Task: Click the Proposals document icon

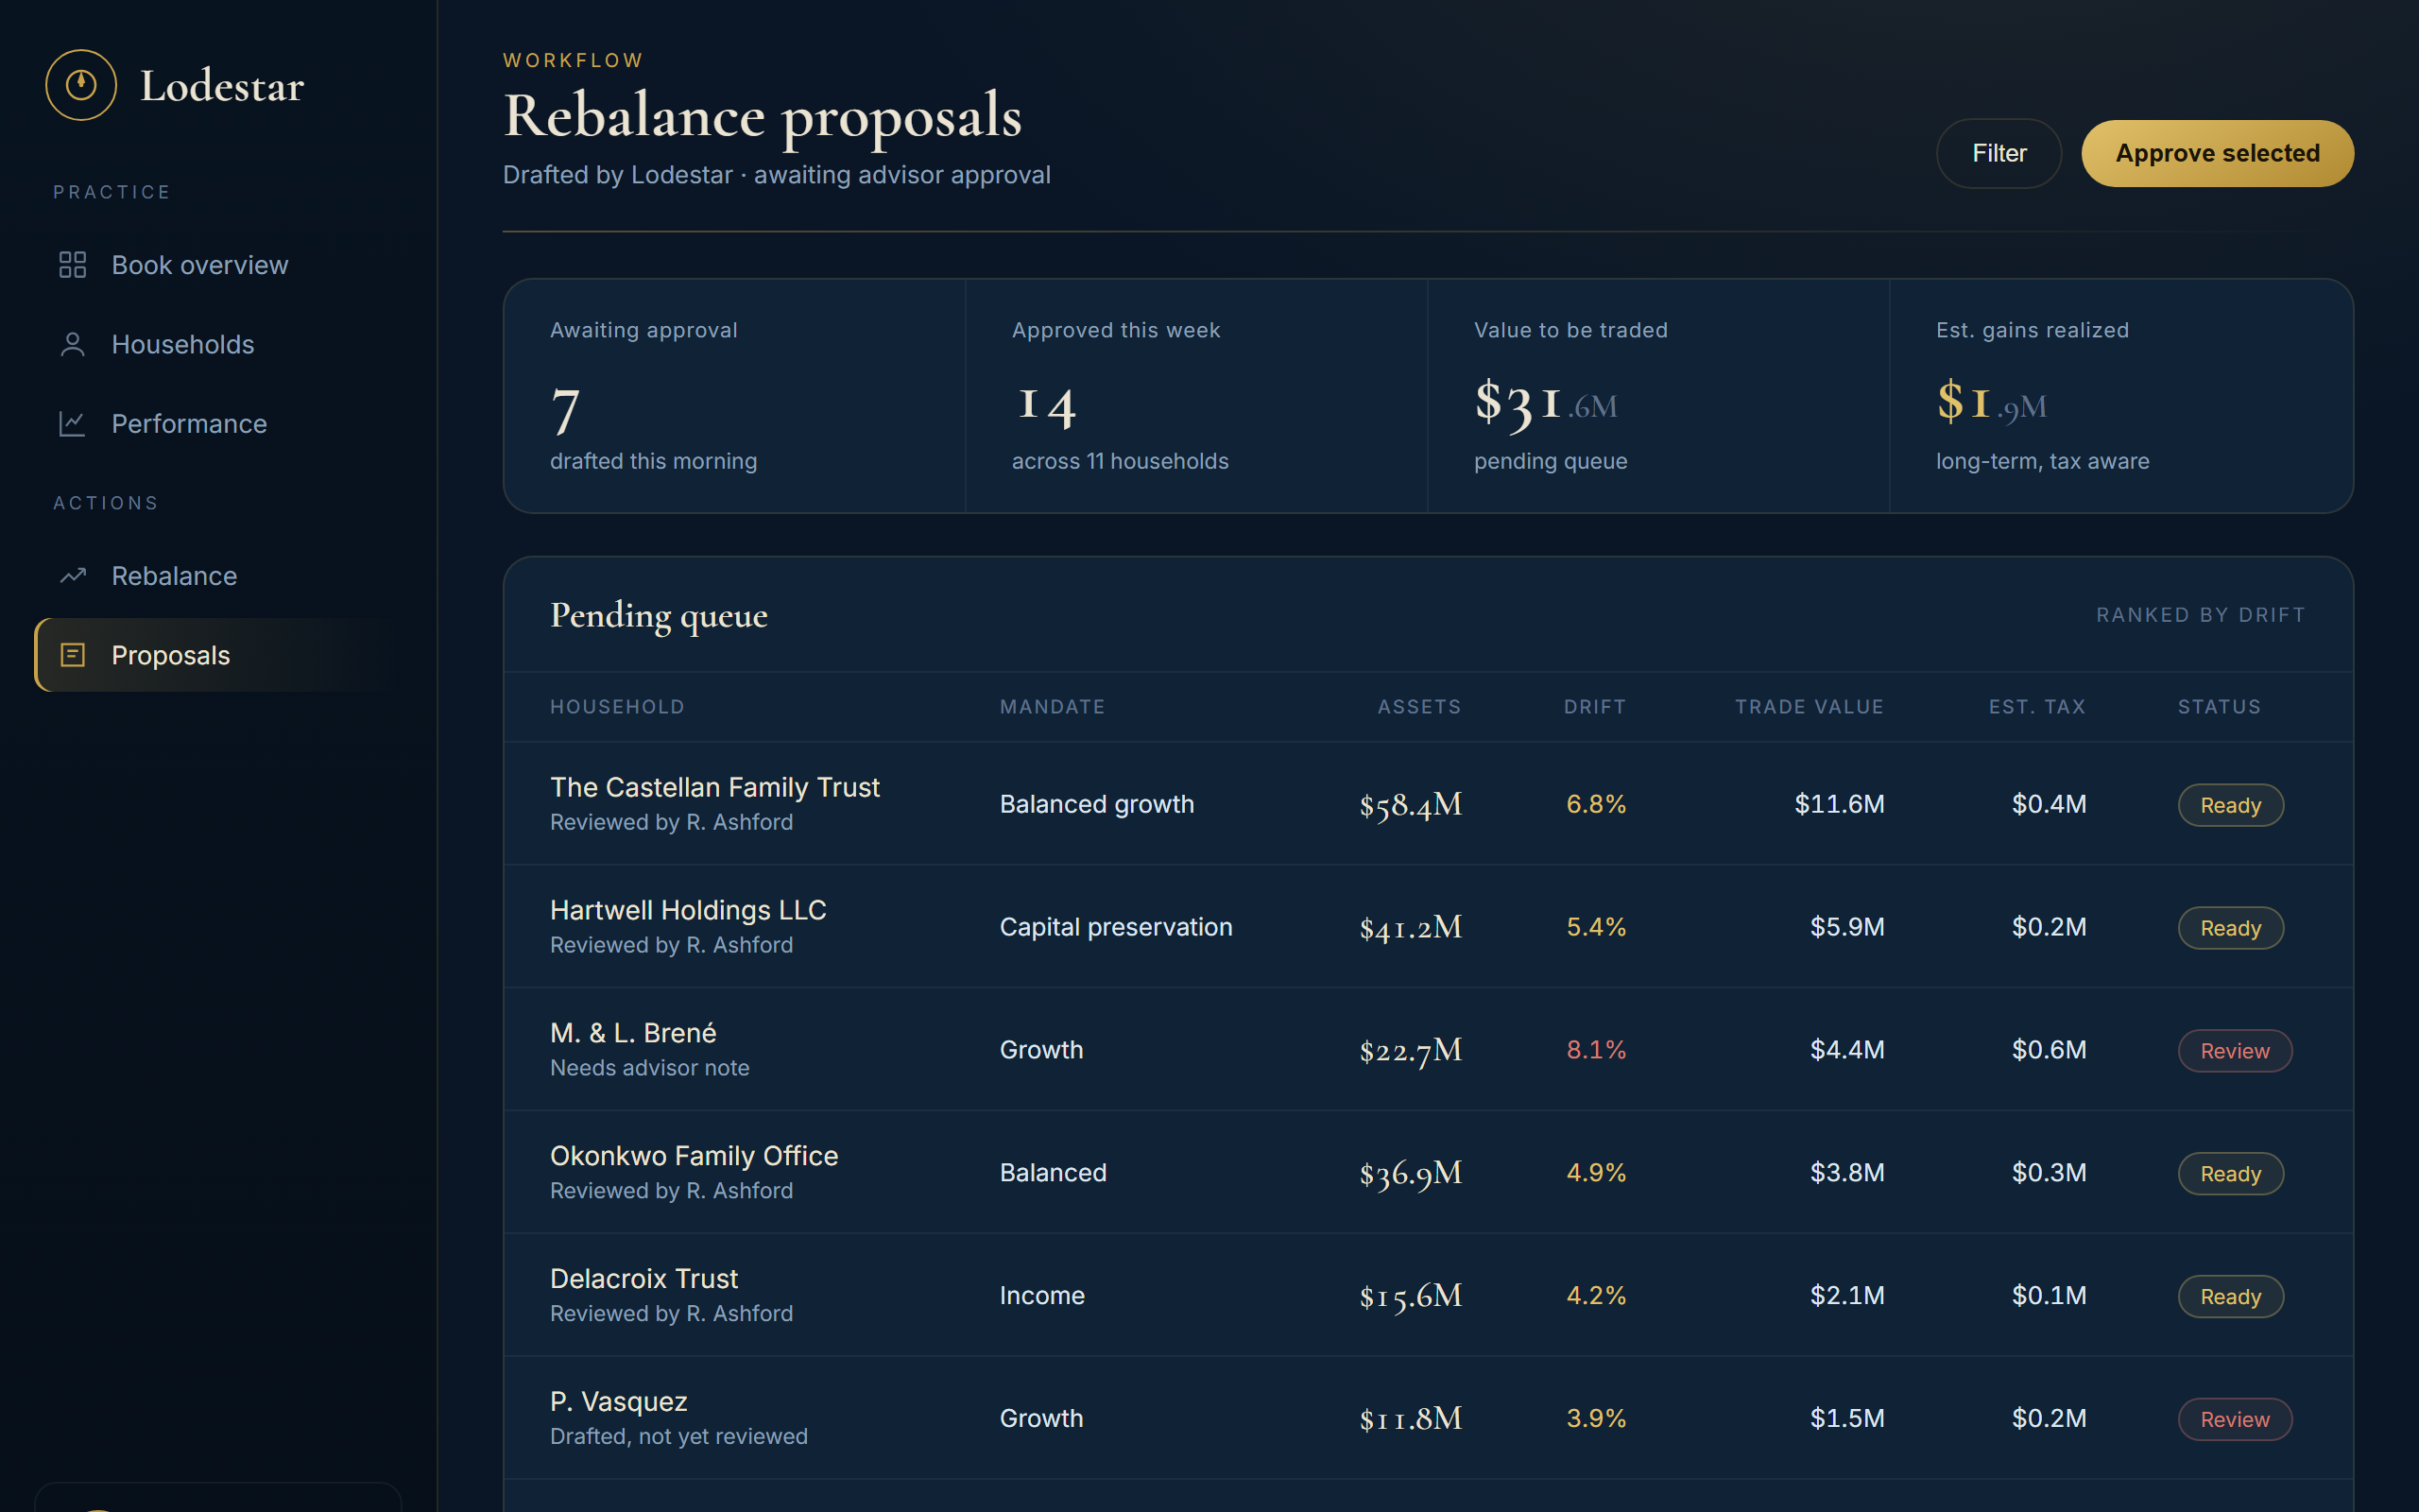Action: click(73, 655)
